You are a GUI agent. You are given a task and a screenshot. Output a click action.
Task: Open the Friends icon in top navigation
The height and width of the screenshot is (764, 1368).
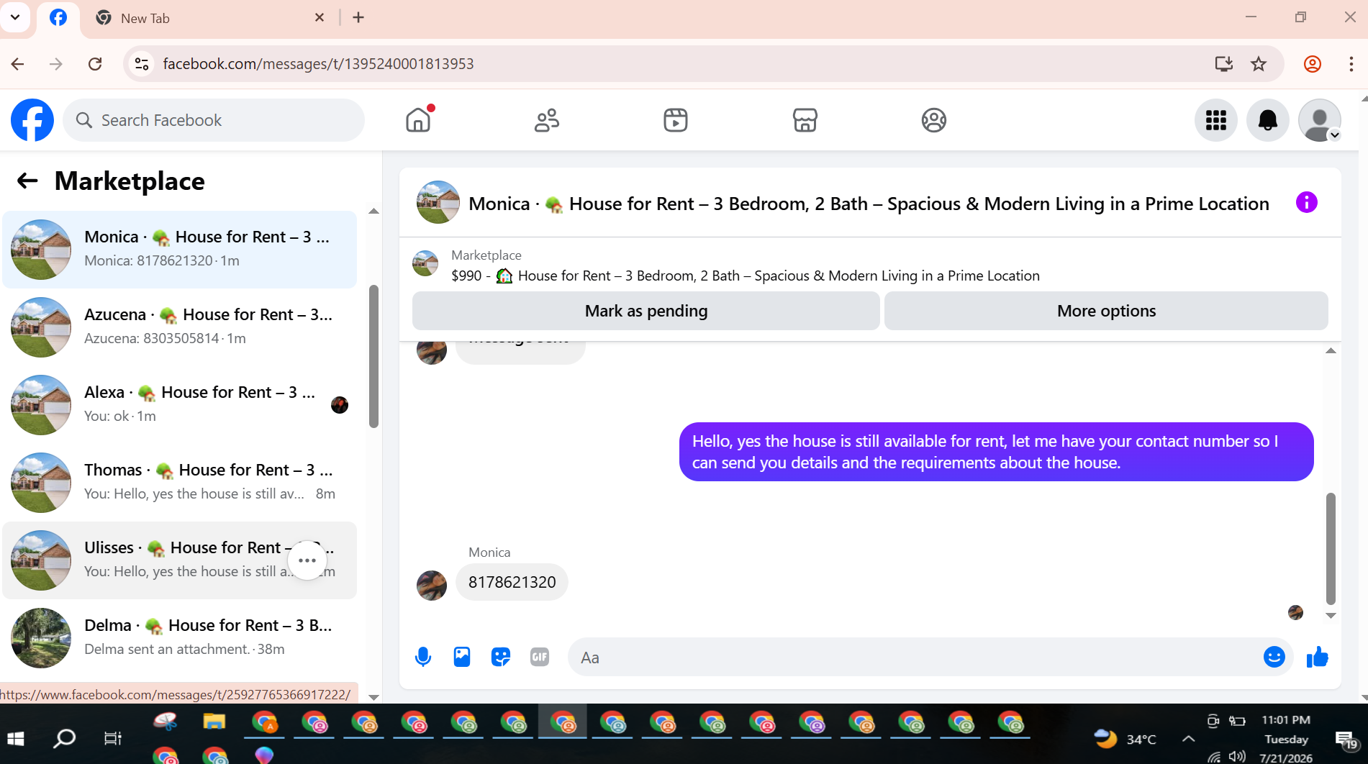[x=547, y=120]
